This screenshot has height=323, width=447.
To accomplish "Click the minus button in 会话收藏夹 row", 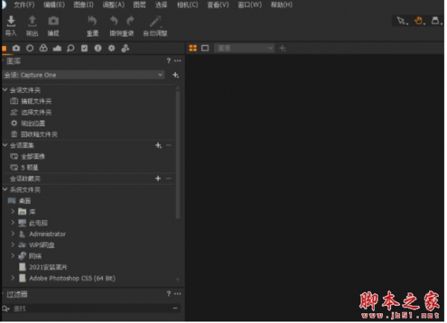I will (x=169, y=179).
